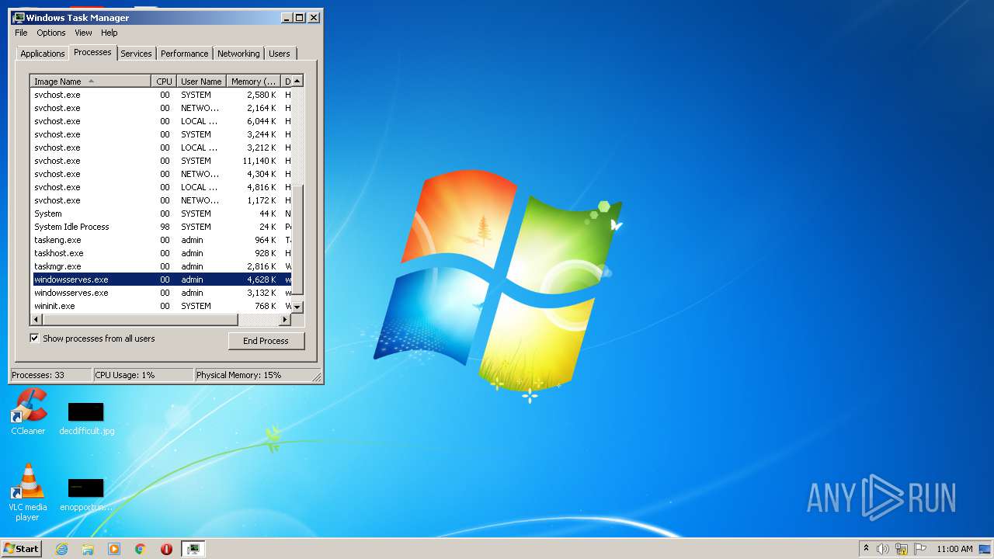Viewport: 994px width, 559px height.
Task: Select taskmgr.exe process row
Action: coord(162,266)
